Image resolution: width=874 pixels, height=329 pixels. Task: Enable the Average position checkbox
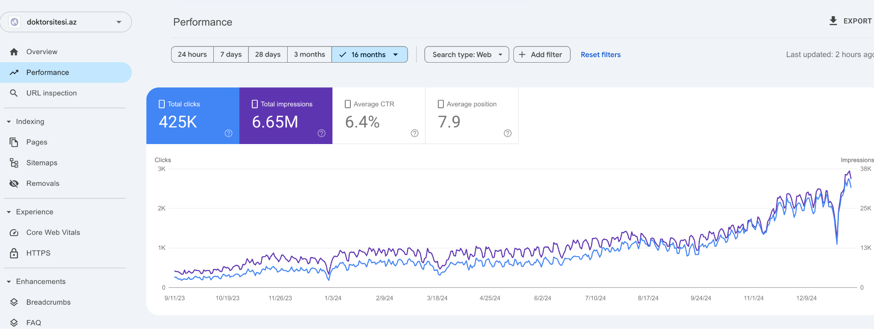coord(441,104)
